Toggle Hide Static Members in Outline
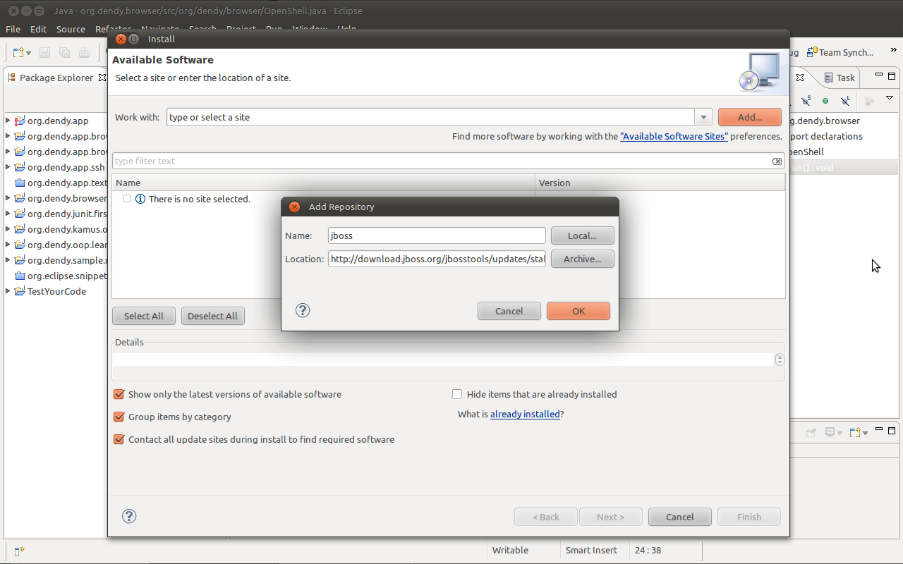The width and height of the screenshot is (903, 564). [x=806, y=101]
